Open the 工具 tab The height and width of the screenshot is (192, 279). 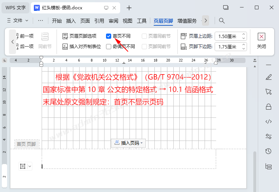tap(142, 21)
